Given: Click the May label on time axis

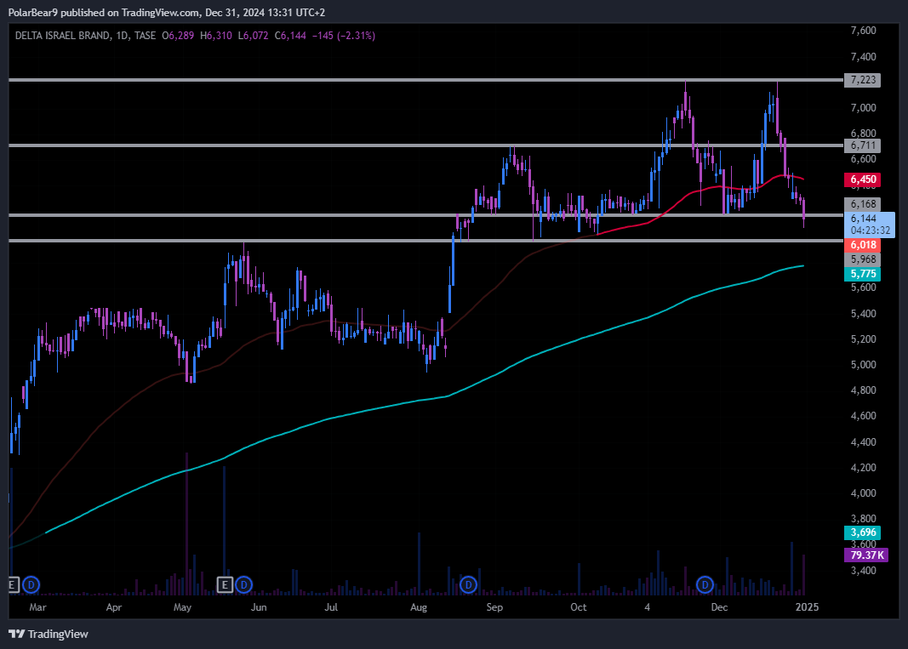Looking at the screenshot, I should pos(182,607).
